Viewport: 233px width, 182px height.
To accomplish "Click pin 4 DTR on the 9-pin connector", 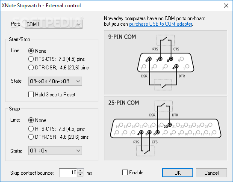I will point(177,66).
